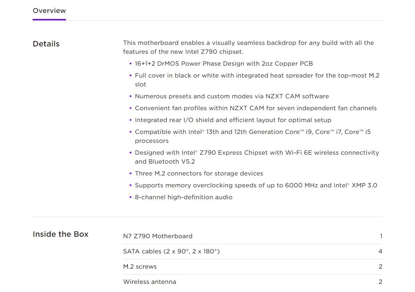The height and width of the screenshot is (292, 415).
Task: Click the SATA cables entry
Action: [172, 251]
